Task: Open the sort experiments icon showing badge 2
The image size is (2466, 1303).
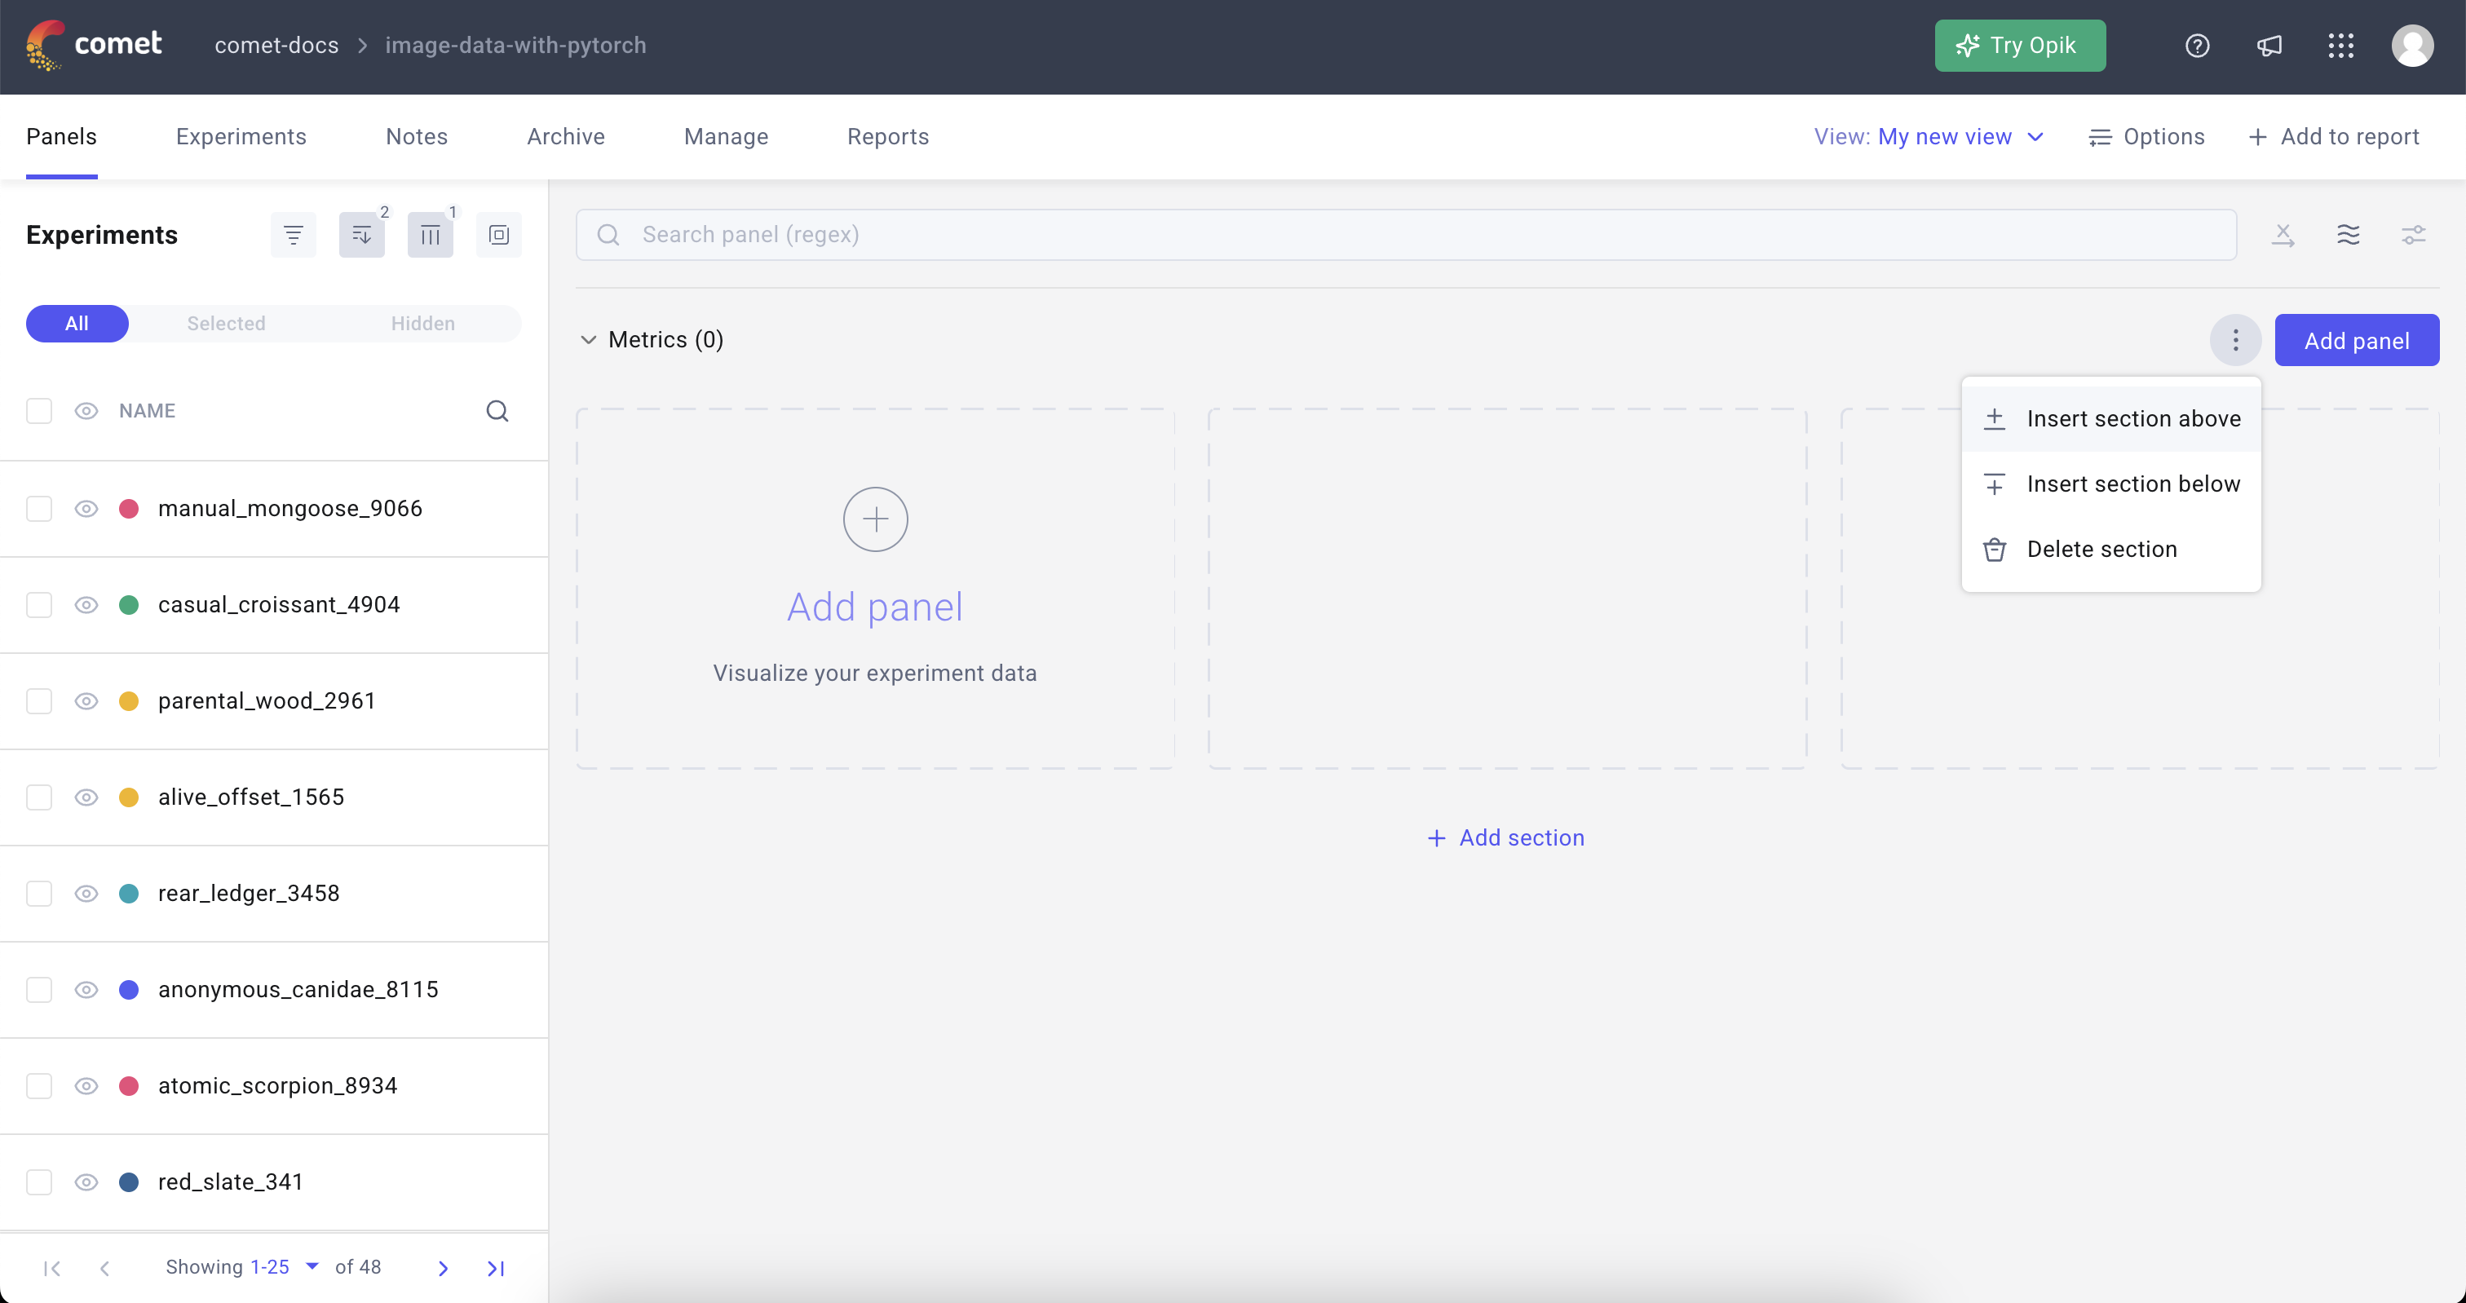Action: [362, 235]
